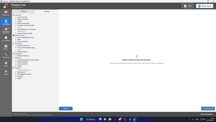The width and height of the screenshot is (216, 122).
Task: Show hidden system tray icons
Action: (190, 119)
